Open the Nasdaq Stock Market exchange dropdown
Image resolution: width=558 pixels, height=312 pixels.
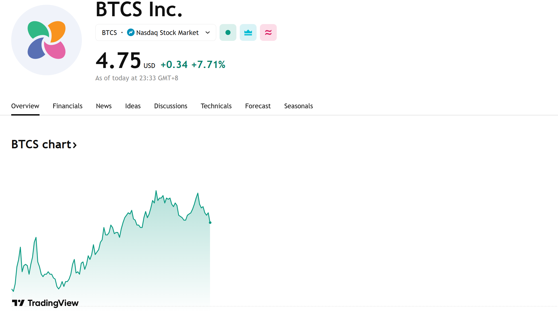tap(167, 33)
